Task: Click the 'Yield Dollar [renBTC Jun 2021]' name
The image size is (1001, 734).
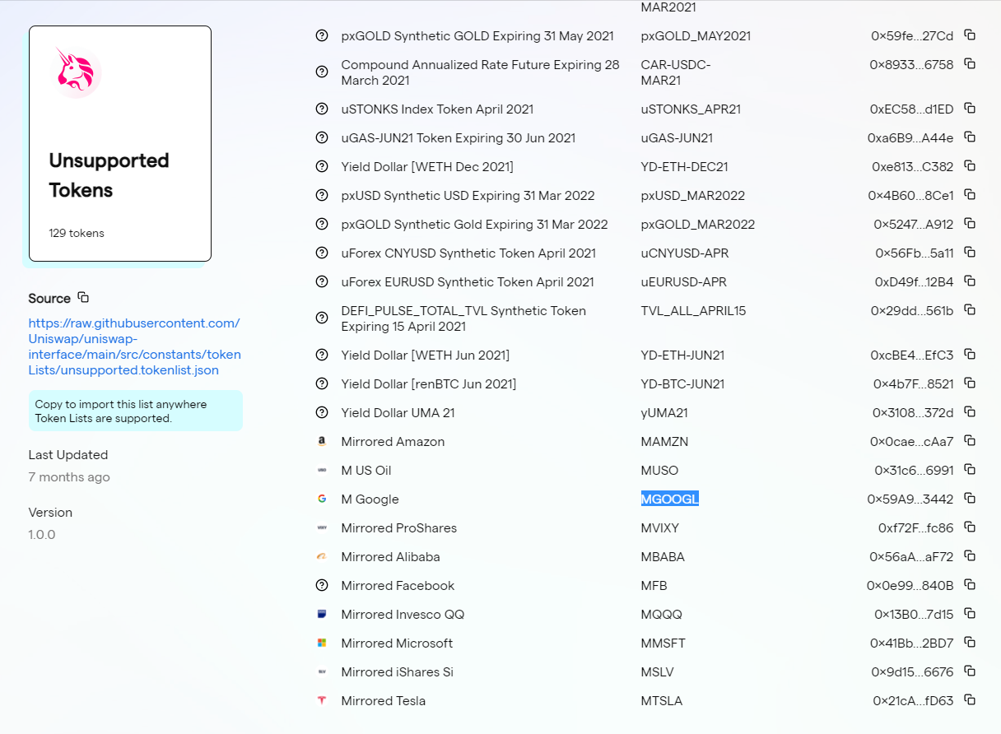Action: click(x=429, y=383)
